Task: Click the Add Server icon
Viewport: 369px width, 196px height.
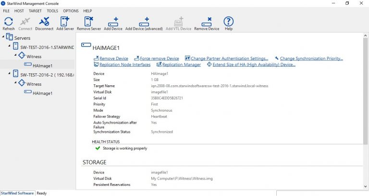Action: [65, 22]
